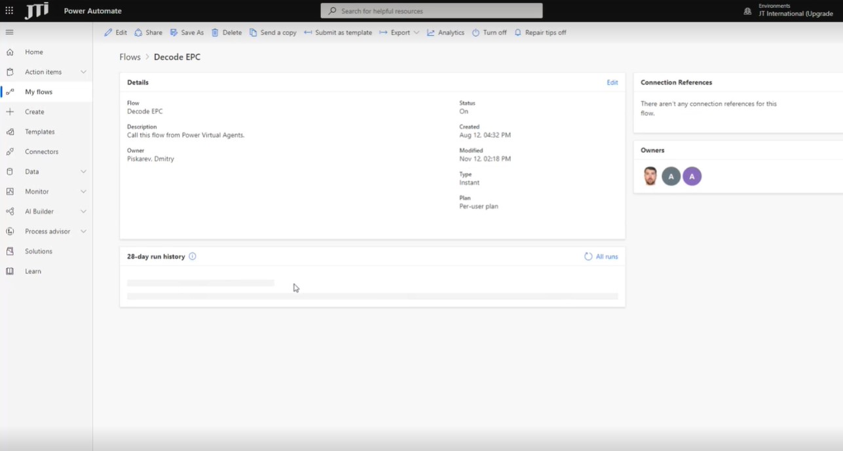Click the Export label in toolbar

click(400, 32)
